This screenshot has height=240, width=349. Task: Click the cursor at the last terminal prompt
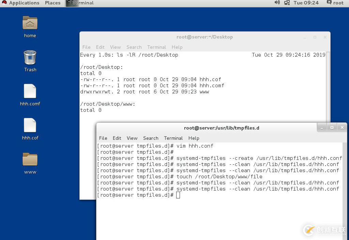pos(178,195)
